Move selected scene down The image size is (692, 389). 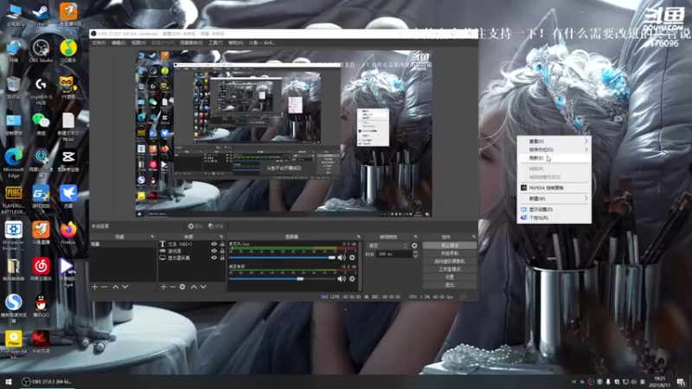[x=125, y=287]
